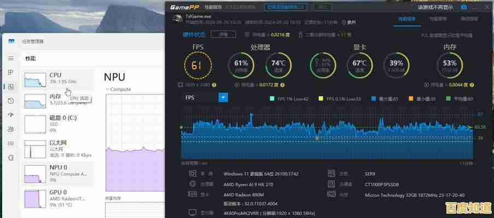Image resolution: width=494 pixels, height=218 pixels.
Task: Toggle the FPS 1% Low legend series
Action: pos(289,99)
